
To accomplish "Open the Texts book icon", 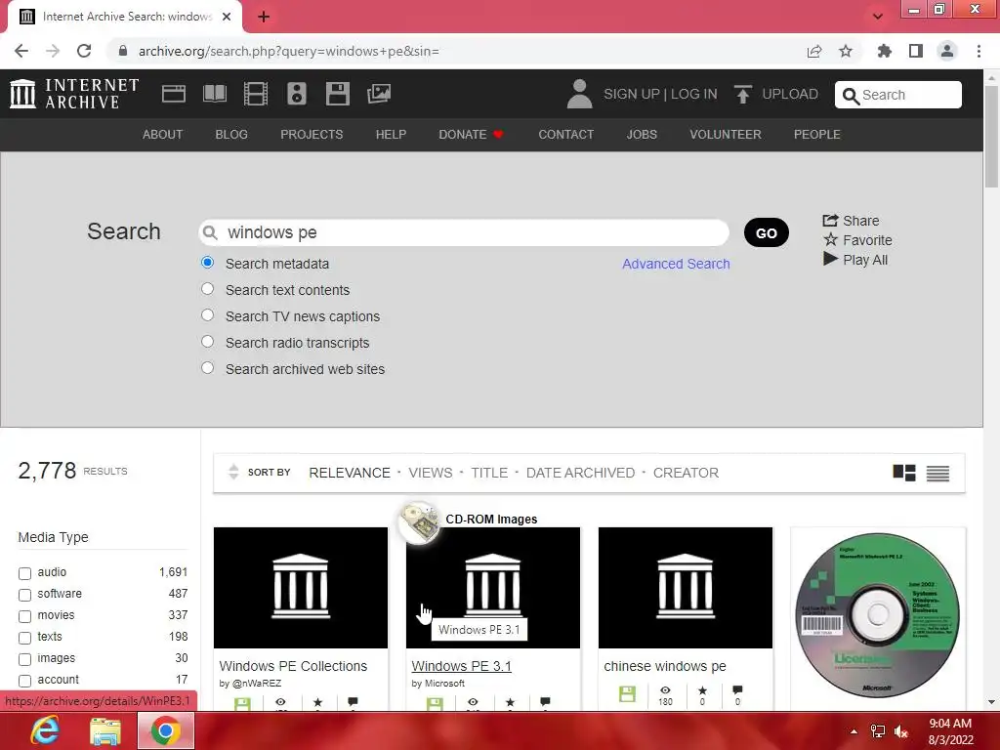I will coord(214,94).
